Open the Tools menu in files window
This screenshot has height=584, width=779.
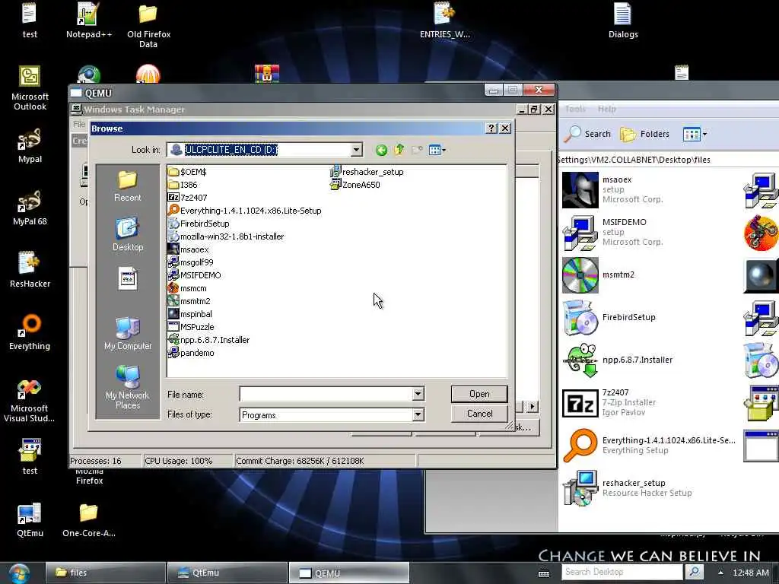coord(575,109)
